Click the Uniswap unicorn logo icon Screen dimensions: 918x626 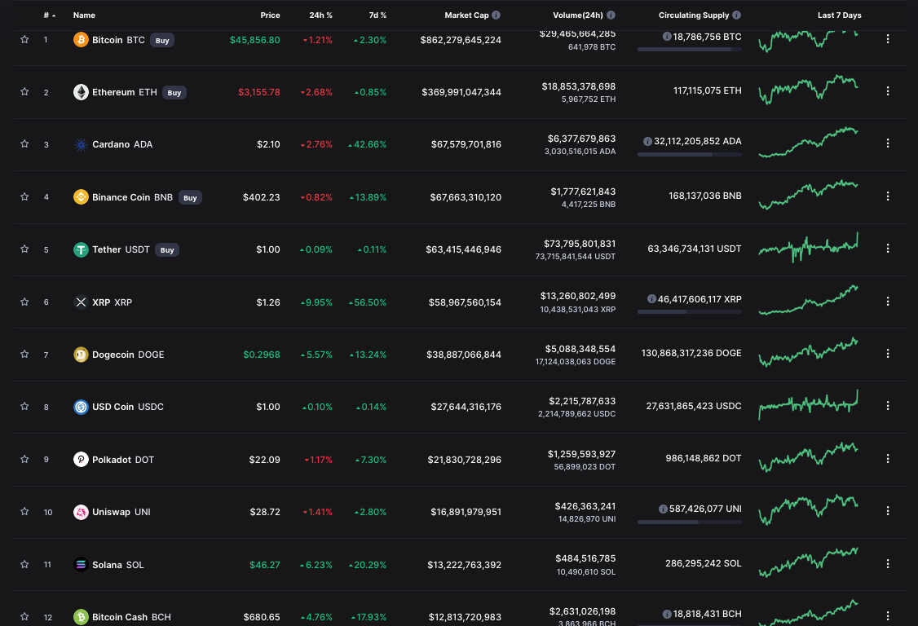tap(81, 512)
